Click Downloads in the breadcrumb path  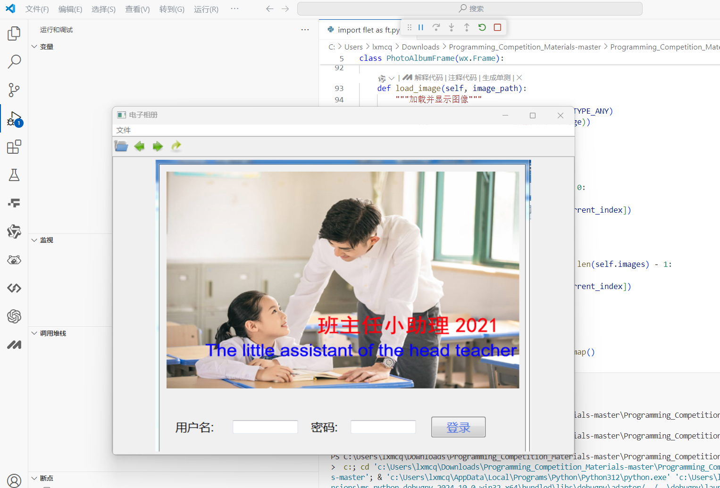(x=420, y=47)
